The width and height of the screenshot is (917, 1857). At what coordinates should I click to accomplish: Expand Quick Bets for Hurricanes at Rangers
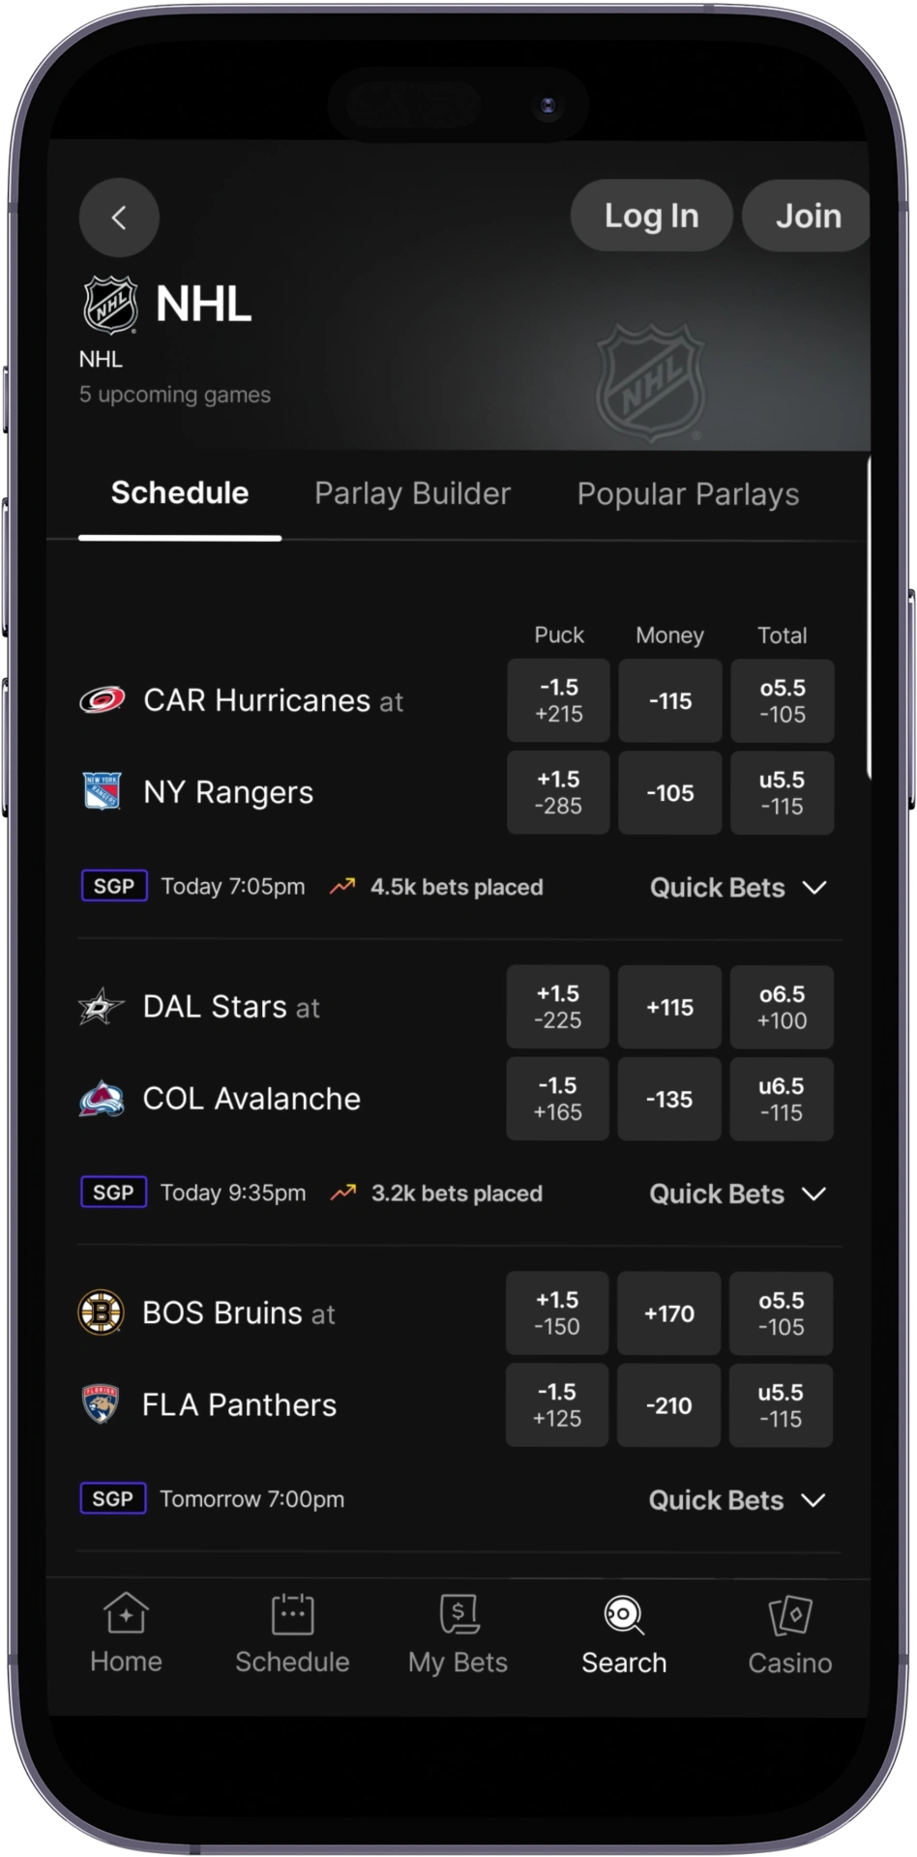click(738, 887)
